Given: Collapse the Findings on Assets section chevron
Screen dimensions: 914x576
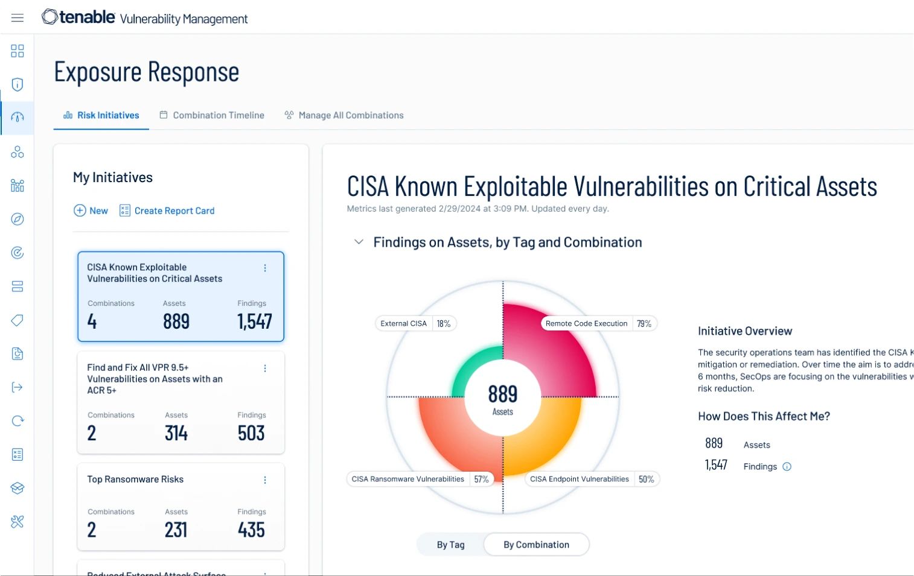Looking at the screenshot, I should 359,242.
